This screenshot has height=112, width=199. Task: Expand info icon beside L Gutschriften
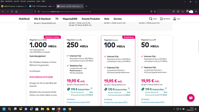click(129, 88)
